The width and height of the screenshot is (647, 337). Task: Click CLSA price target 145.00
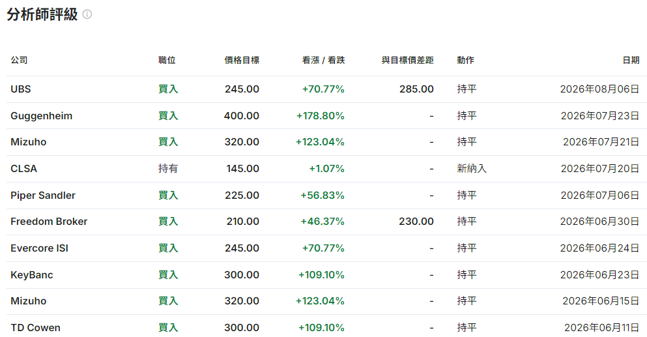(x=242, y=168)
